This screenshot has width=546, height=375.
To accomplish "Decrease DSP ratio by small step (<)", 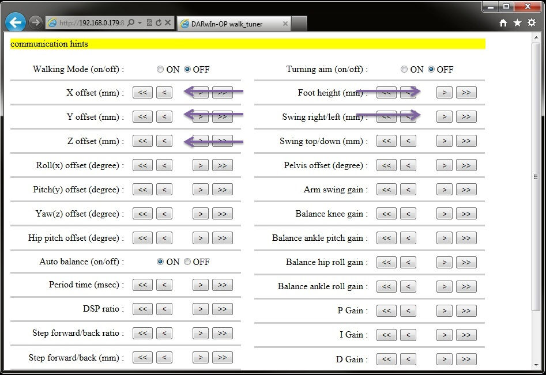I will point(164,309).
